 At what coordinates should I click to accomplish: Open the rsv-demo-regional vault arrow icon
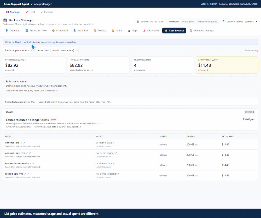pyautogui.click(x=118, y=174)
